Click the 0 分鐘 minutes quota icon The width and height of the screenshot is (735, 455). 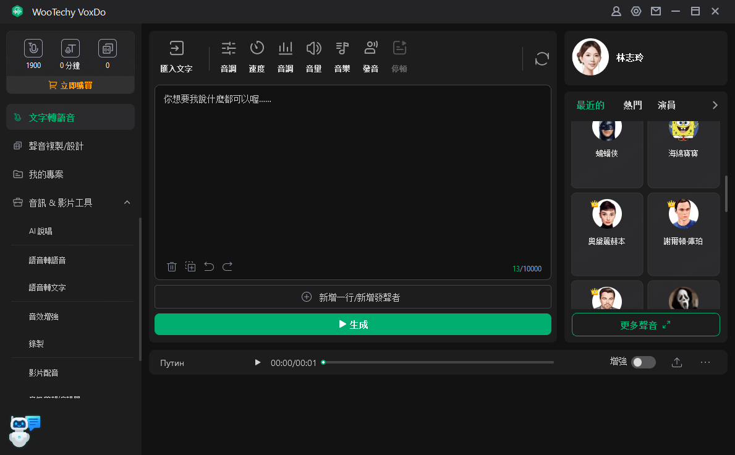(x=70, y=48)
